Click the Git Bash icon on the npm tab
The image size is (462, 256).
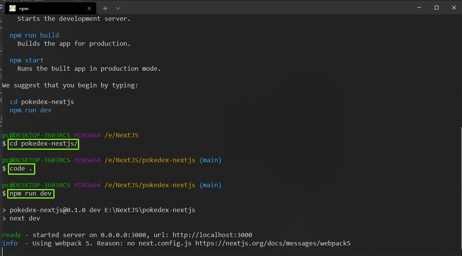coord(12,8)
